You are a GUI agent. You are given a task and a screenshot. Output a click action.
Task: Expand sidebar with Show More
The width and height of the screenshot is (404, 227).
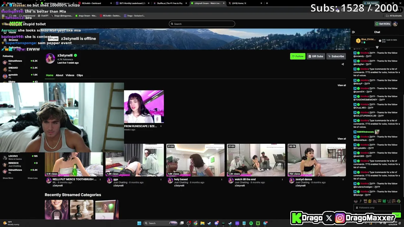8,178
